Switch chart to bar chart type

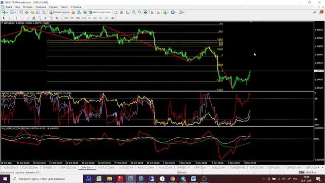click(116, 12)
